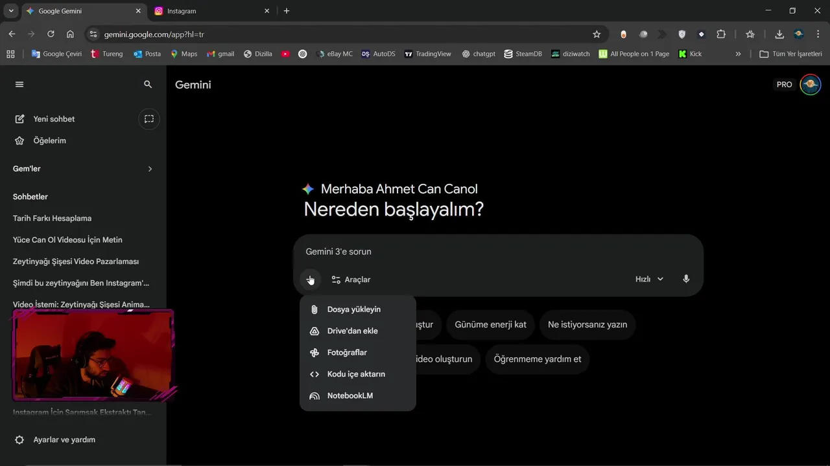This screenshot has height=466, width=830.
Task: Open the browser Extensions puzzle icon
Action: click(721, 34)
